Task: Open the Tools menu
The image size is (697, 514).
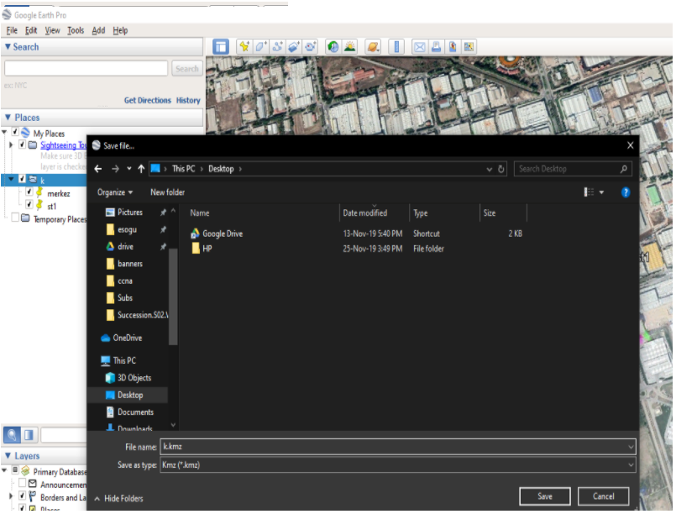Action: [x=76, y=30]
